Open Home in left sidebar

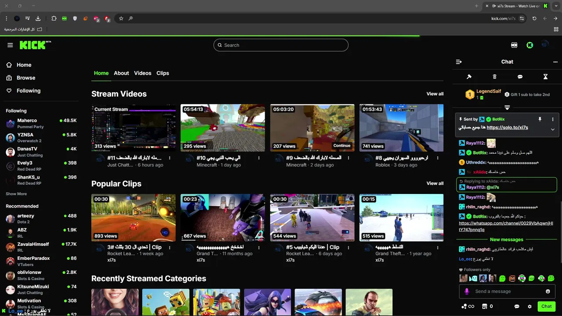tap(24, 65)
